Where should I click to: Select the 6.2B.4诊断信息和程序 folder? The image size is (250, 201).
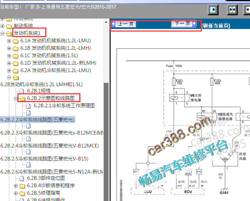pos(51,185)
